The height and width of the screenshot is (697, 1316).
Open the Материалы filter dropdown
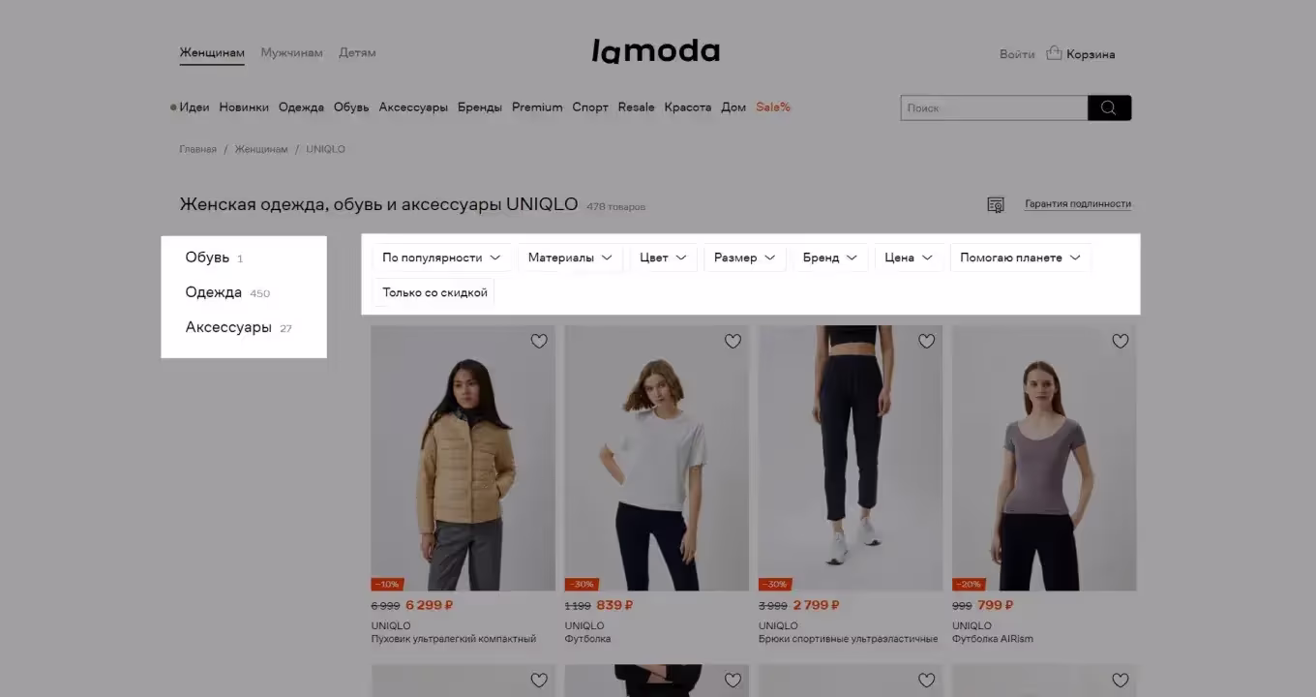click(570, 258)
